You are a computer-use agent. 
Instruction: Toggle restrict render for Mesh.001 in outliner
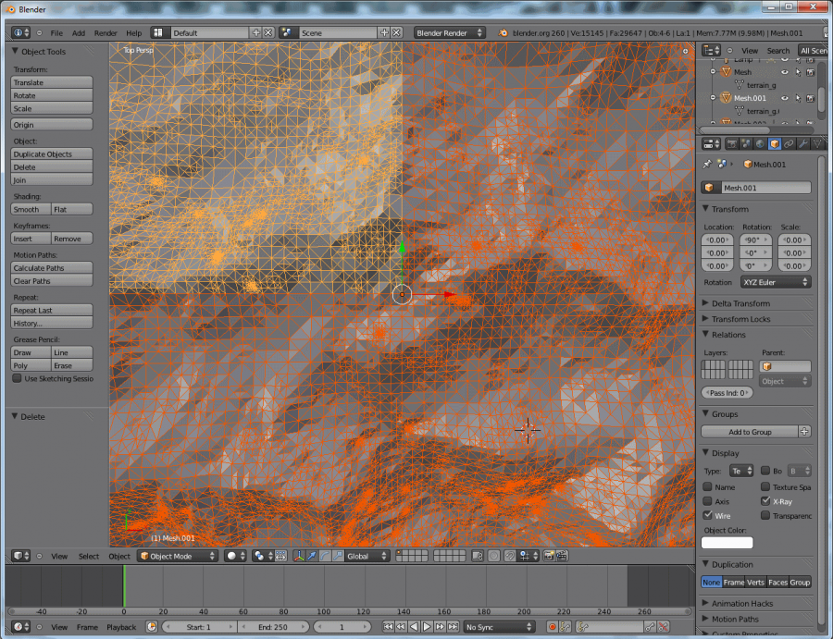[x=810, y=97]
